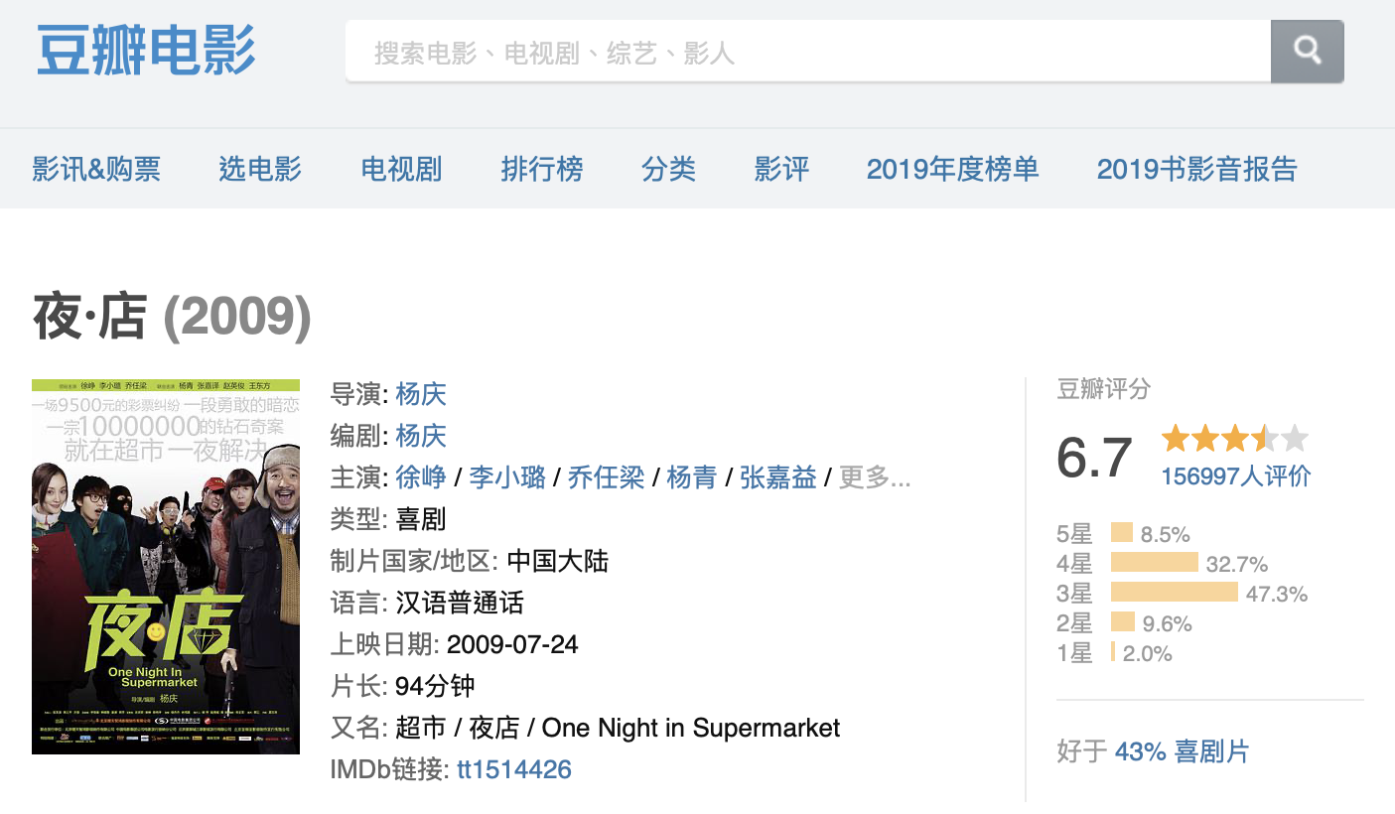The width and height of the screenshot is (1395, 814).
Task: Click the Douban Movie logo
Action: click(x=146, y=51)
